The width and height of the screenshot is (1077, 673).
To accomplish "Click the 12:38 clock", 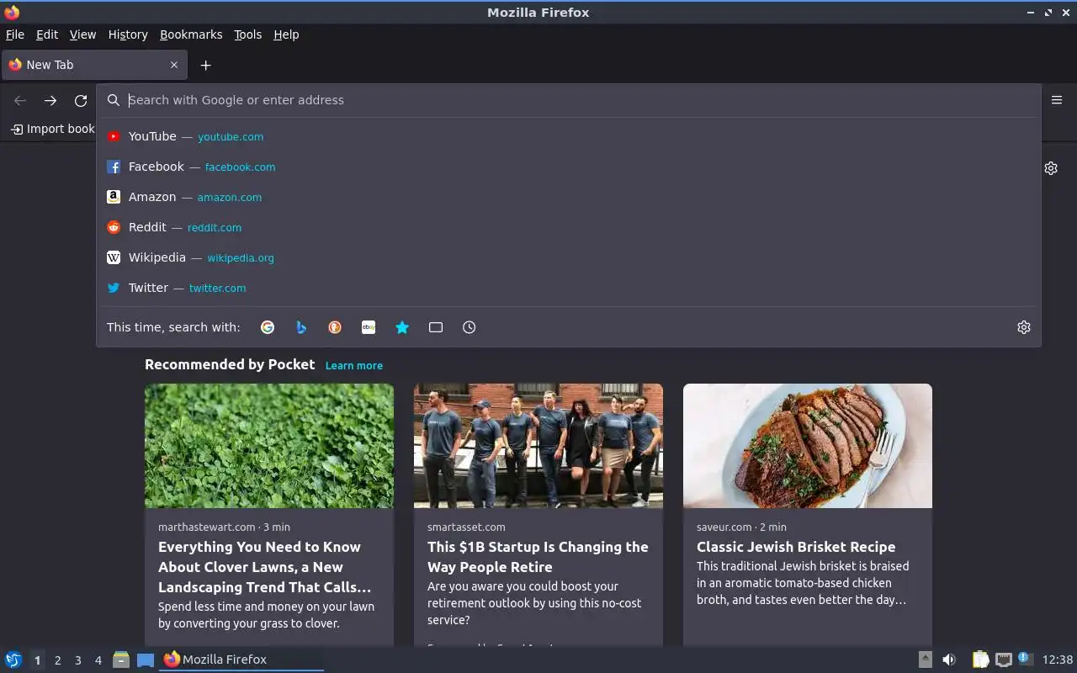I will (1058, 660).
